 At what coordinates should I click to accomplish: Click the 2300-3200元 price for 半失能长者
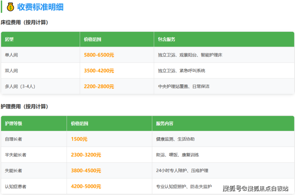pyautogui.click(x=86, y=155)
